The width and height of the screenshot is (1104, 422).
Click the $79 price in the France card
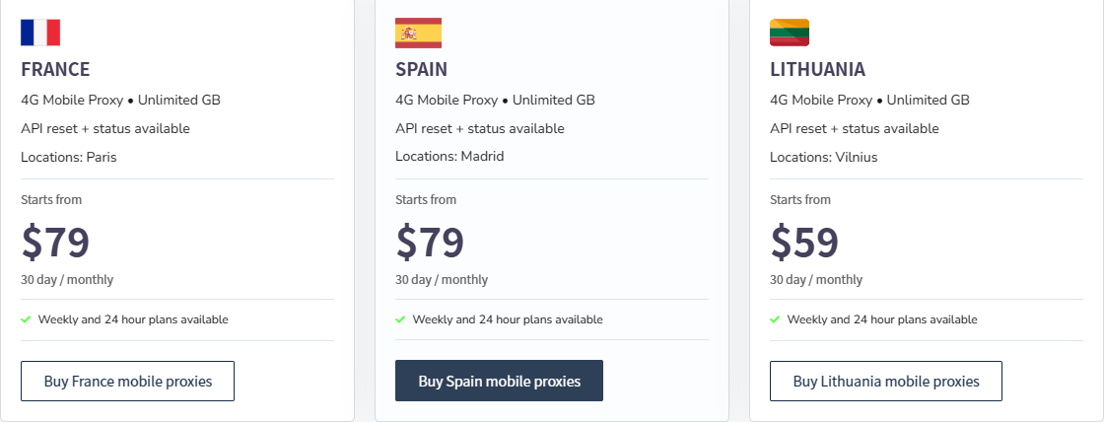pos(55,242)
